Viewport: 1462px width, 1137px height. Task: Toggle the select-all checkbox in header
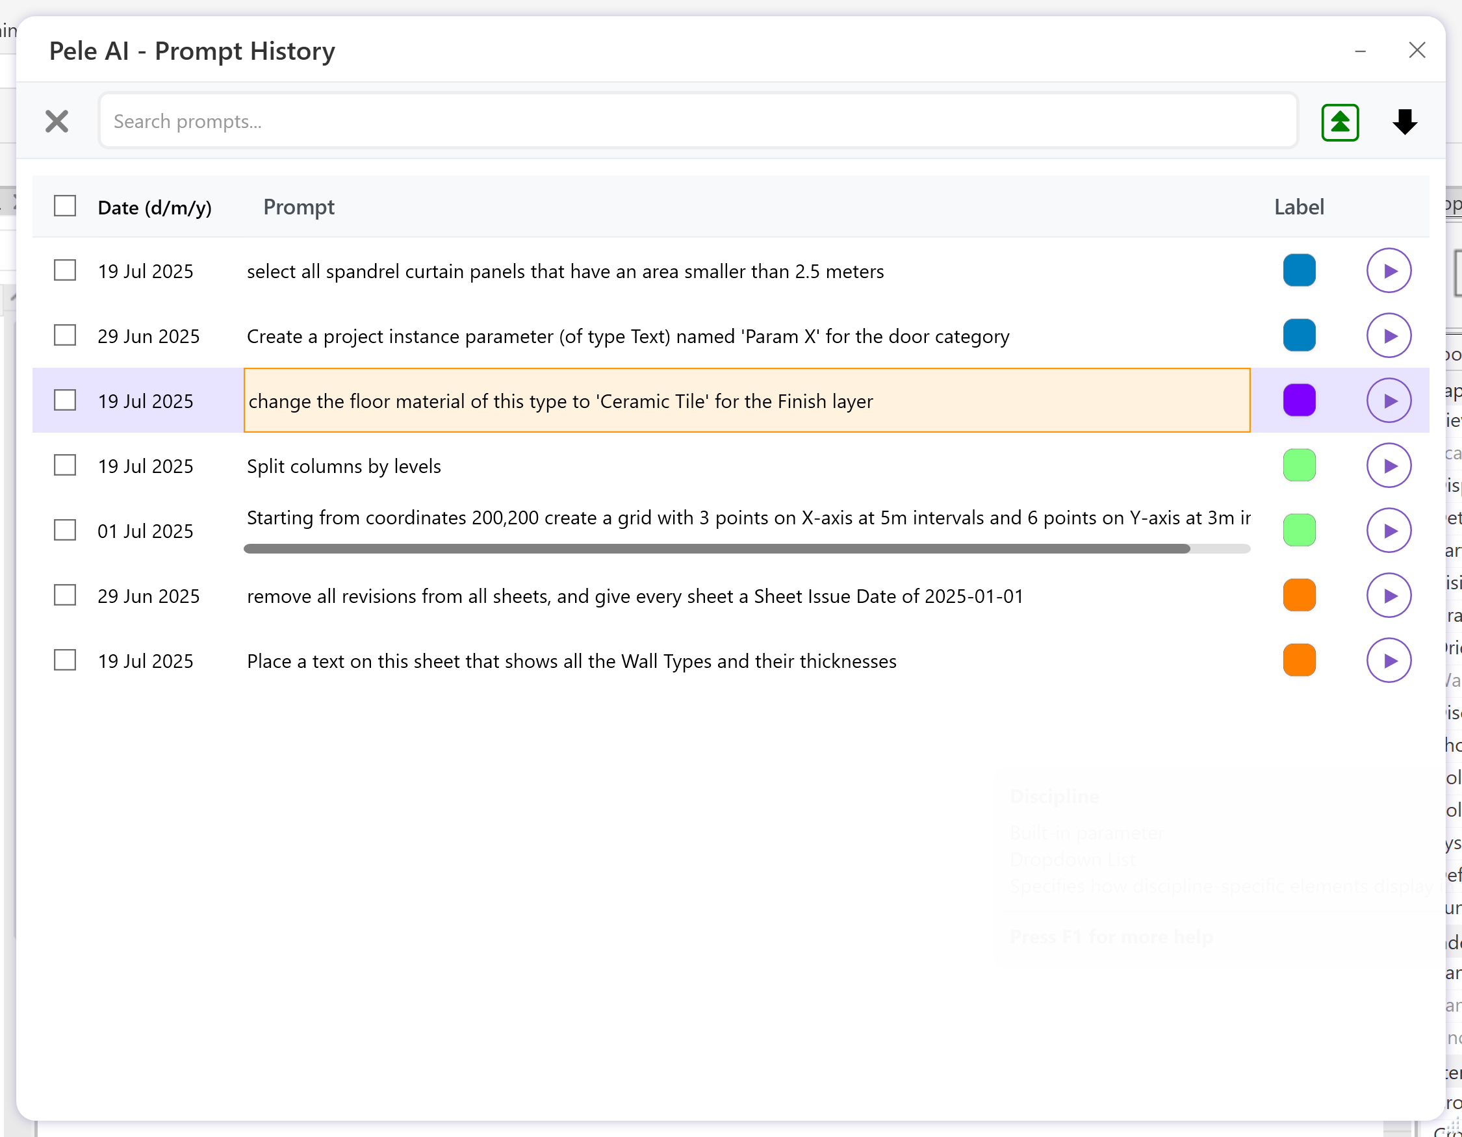(65, 206)
